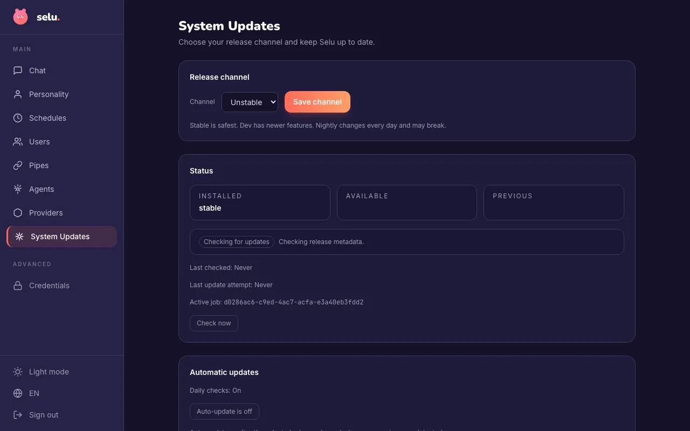This screenshot has height=431, width=690.
Task: Click the Pipes link icon
Action: click(x=18, y=165)
